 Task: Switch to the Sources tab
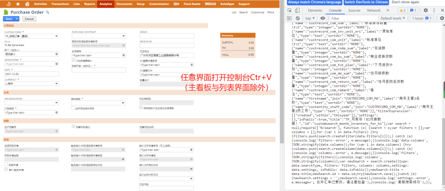tap(354, 10)
